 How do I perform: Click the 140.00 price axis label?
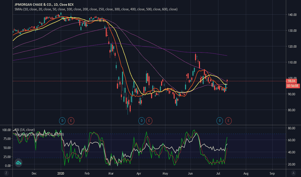tap(292, 15)
